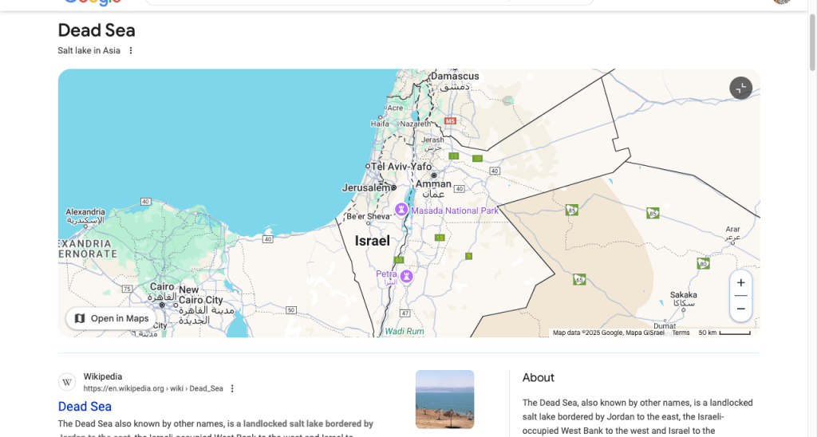Open Wikipedia result options menu
This screenshot has height=437, width=817.
pos(232,388)
